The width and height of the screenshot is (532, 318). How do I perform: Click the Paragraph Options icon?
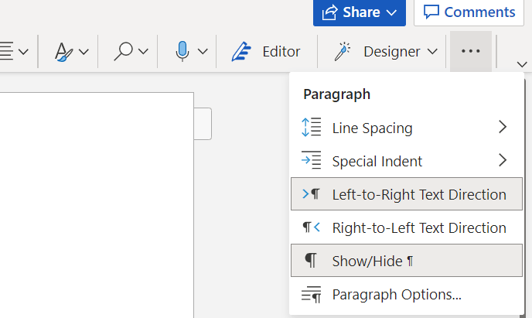coord(311,294)
